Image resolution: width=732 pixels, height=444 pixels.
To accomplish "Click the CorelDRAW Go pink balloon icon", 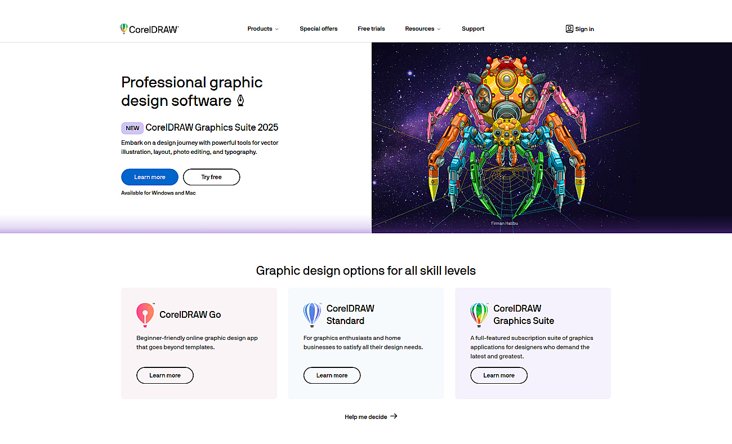I will coord(145,314).
